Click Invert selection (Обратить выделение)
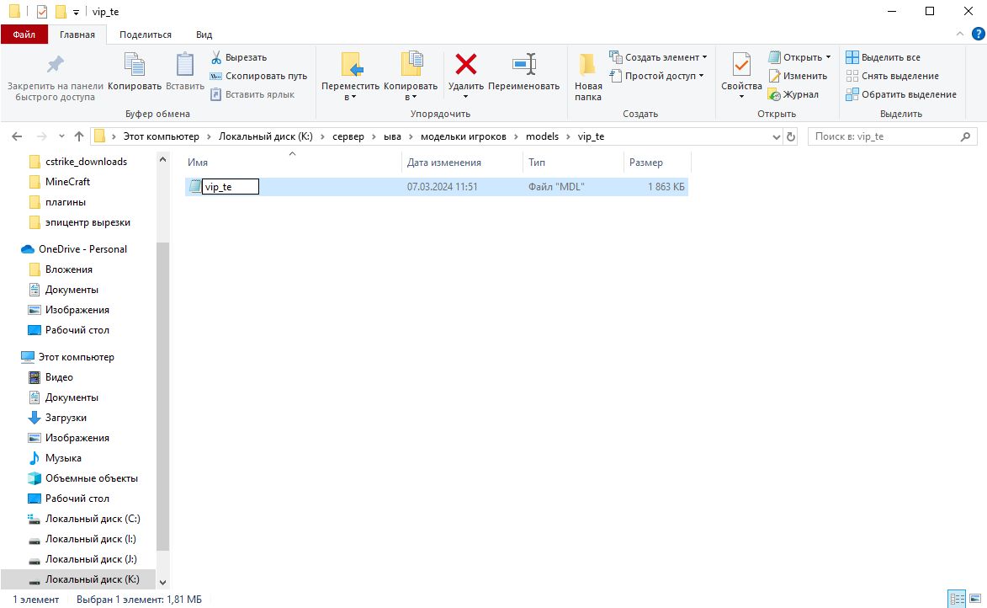Image resolution: width=987 pixels, height=608 pixels. pyautogui.click(x=852, y=94)
